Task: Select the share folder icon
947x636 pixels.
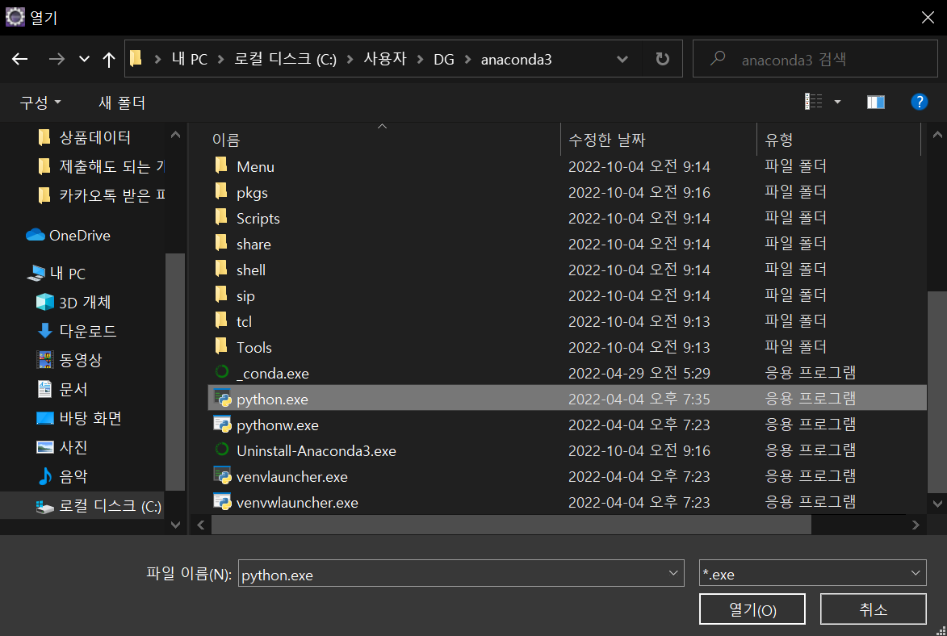Action: [x=221, y=244]
